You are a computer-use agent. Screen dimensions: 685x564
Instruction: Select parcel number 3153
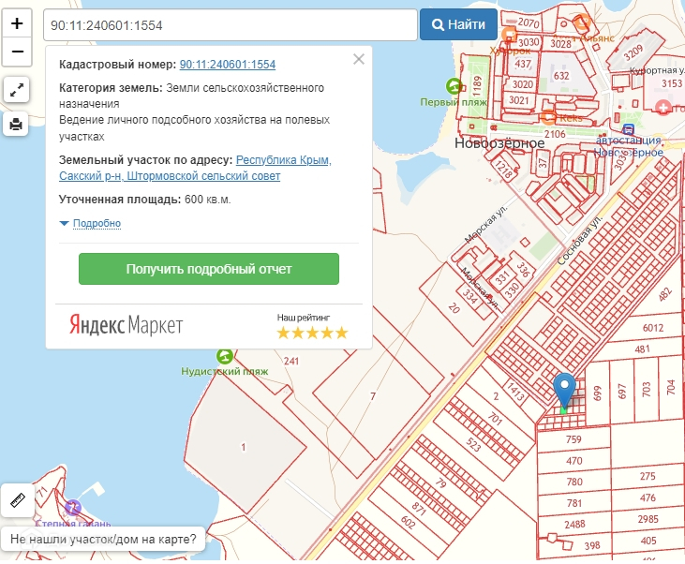[x=672, y=83]
